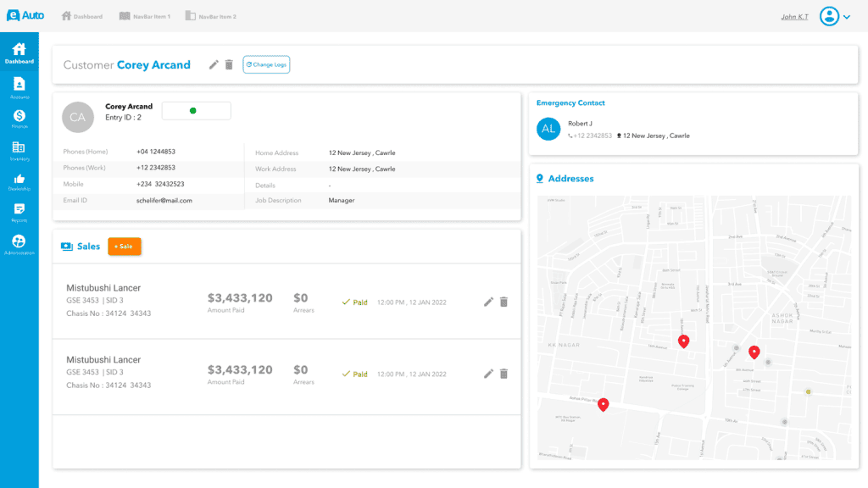Click the gray CA customer avatar
This screenshot has height=488, width=868.
(77, 117)
